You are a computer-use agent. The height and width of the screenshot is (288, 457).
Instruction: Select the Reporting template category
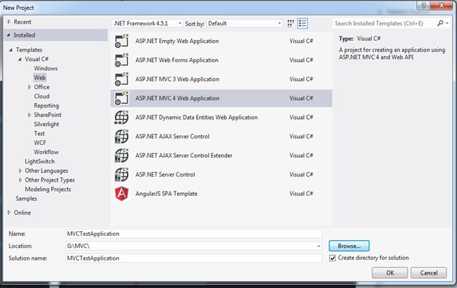[x=47, y=106]
